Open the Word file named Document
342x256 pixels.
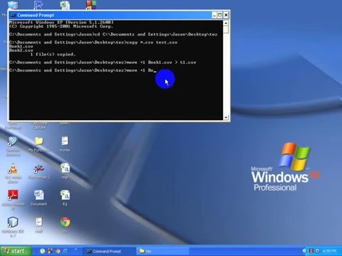(x=38, y=196)
